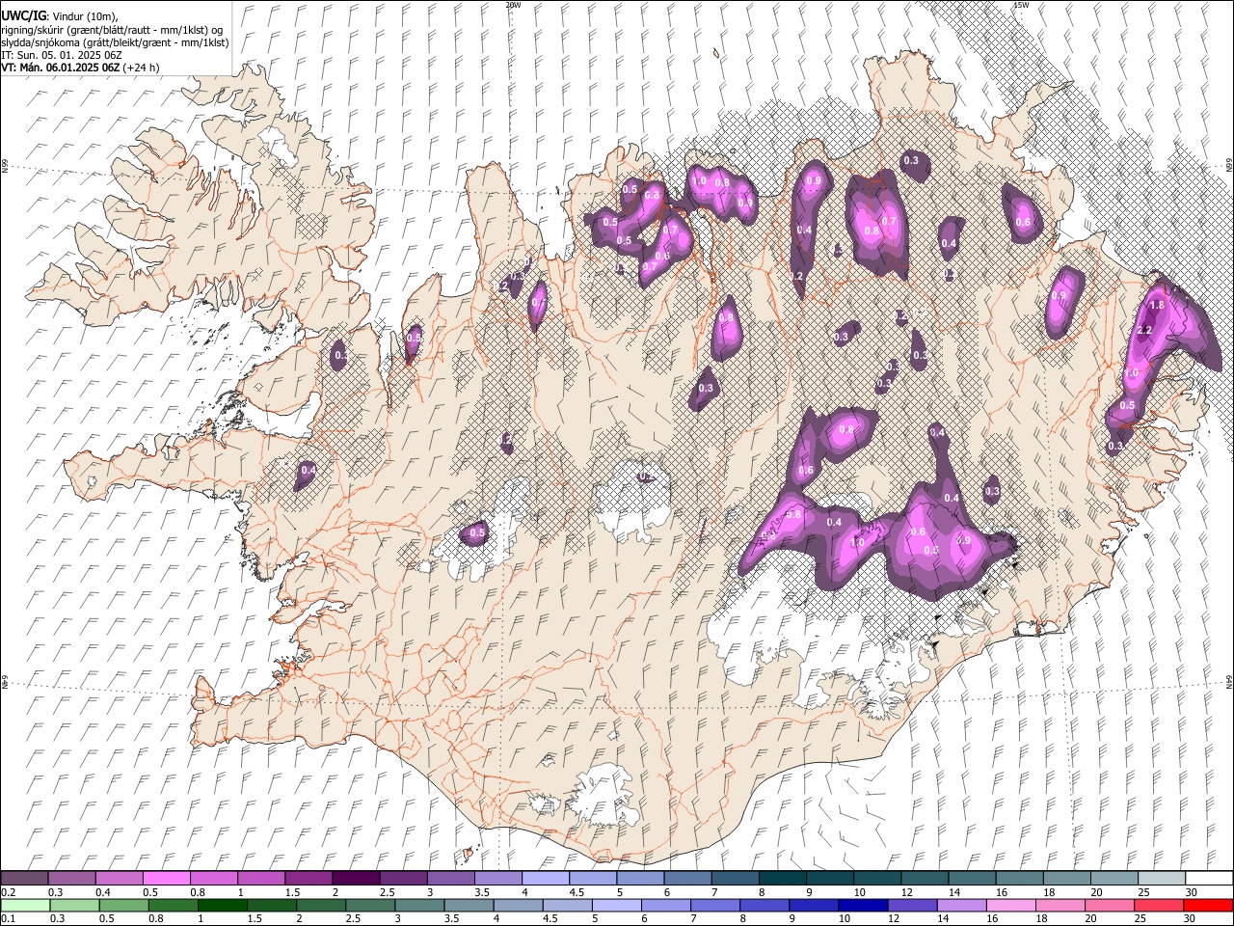Click the darkest green swatch between 1 and 1.5
The image size is (1234, 926).
(222, 905)
